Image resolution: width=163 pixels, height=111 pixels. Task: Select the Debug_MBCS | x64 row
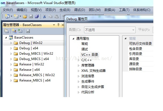click(33, 59)
